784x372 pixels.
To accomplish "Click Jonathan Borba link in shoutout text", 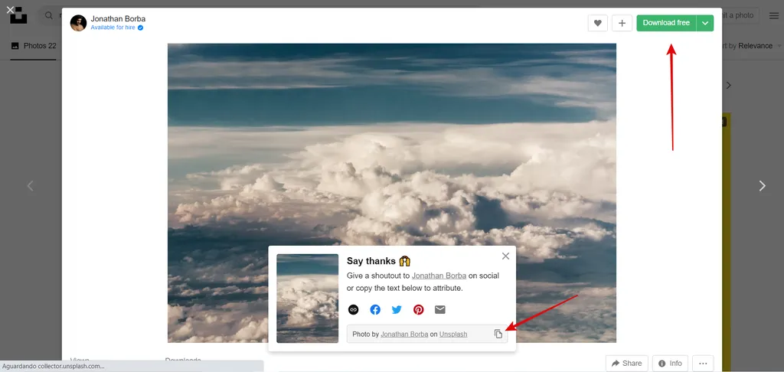I will point(439,276).
